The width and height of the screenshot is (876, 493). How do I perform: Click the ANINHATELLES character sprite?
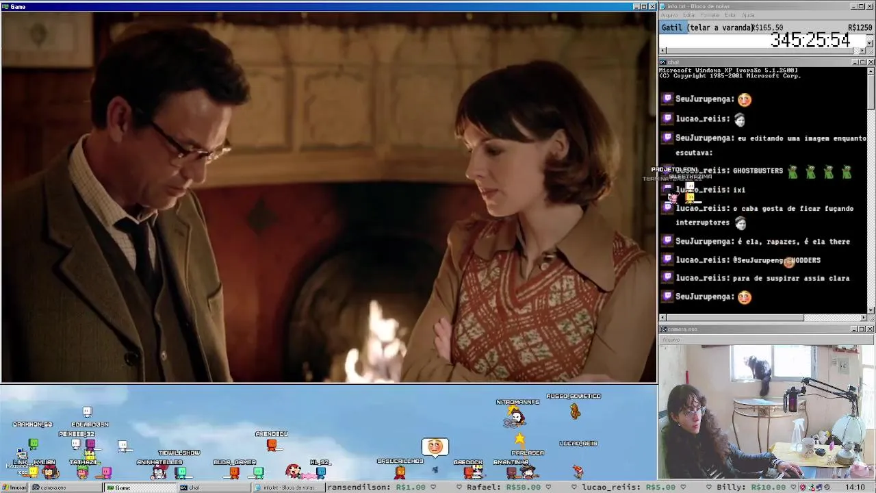pos(158,472)
